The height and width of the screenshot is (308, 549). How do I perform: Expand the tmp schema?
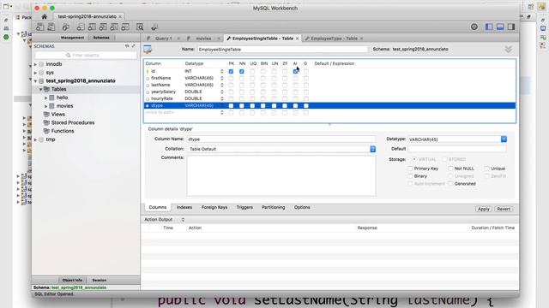pyautogui.click(x=35, y=139)
